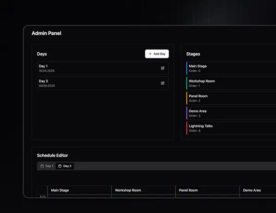The width and height of the screenshot is (276, 213).
Task: Click the red color bar of Lightning Talks
Action: point(187,128)
